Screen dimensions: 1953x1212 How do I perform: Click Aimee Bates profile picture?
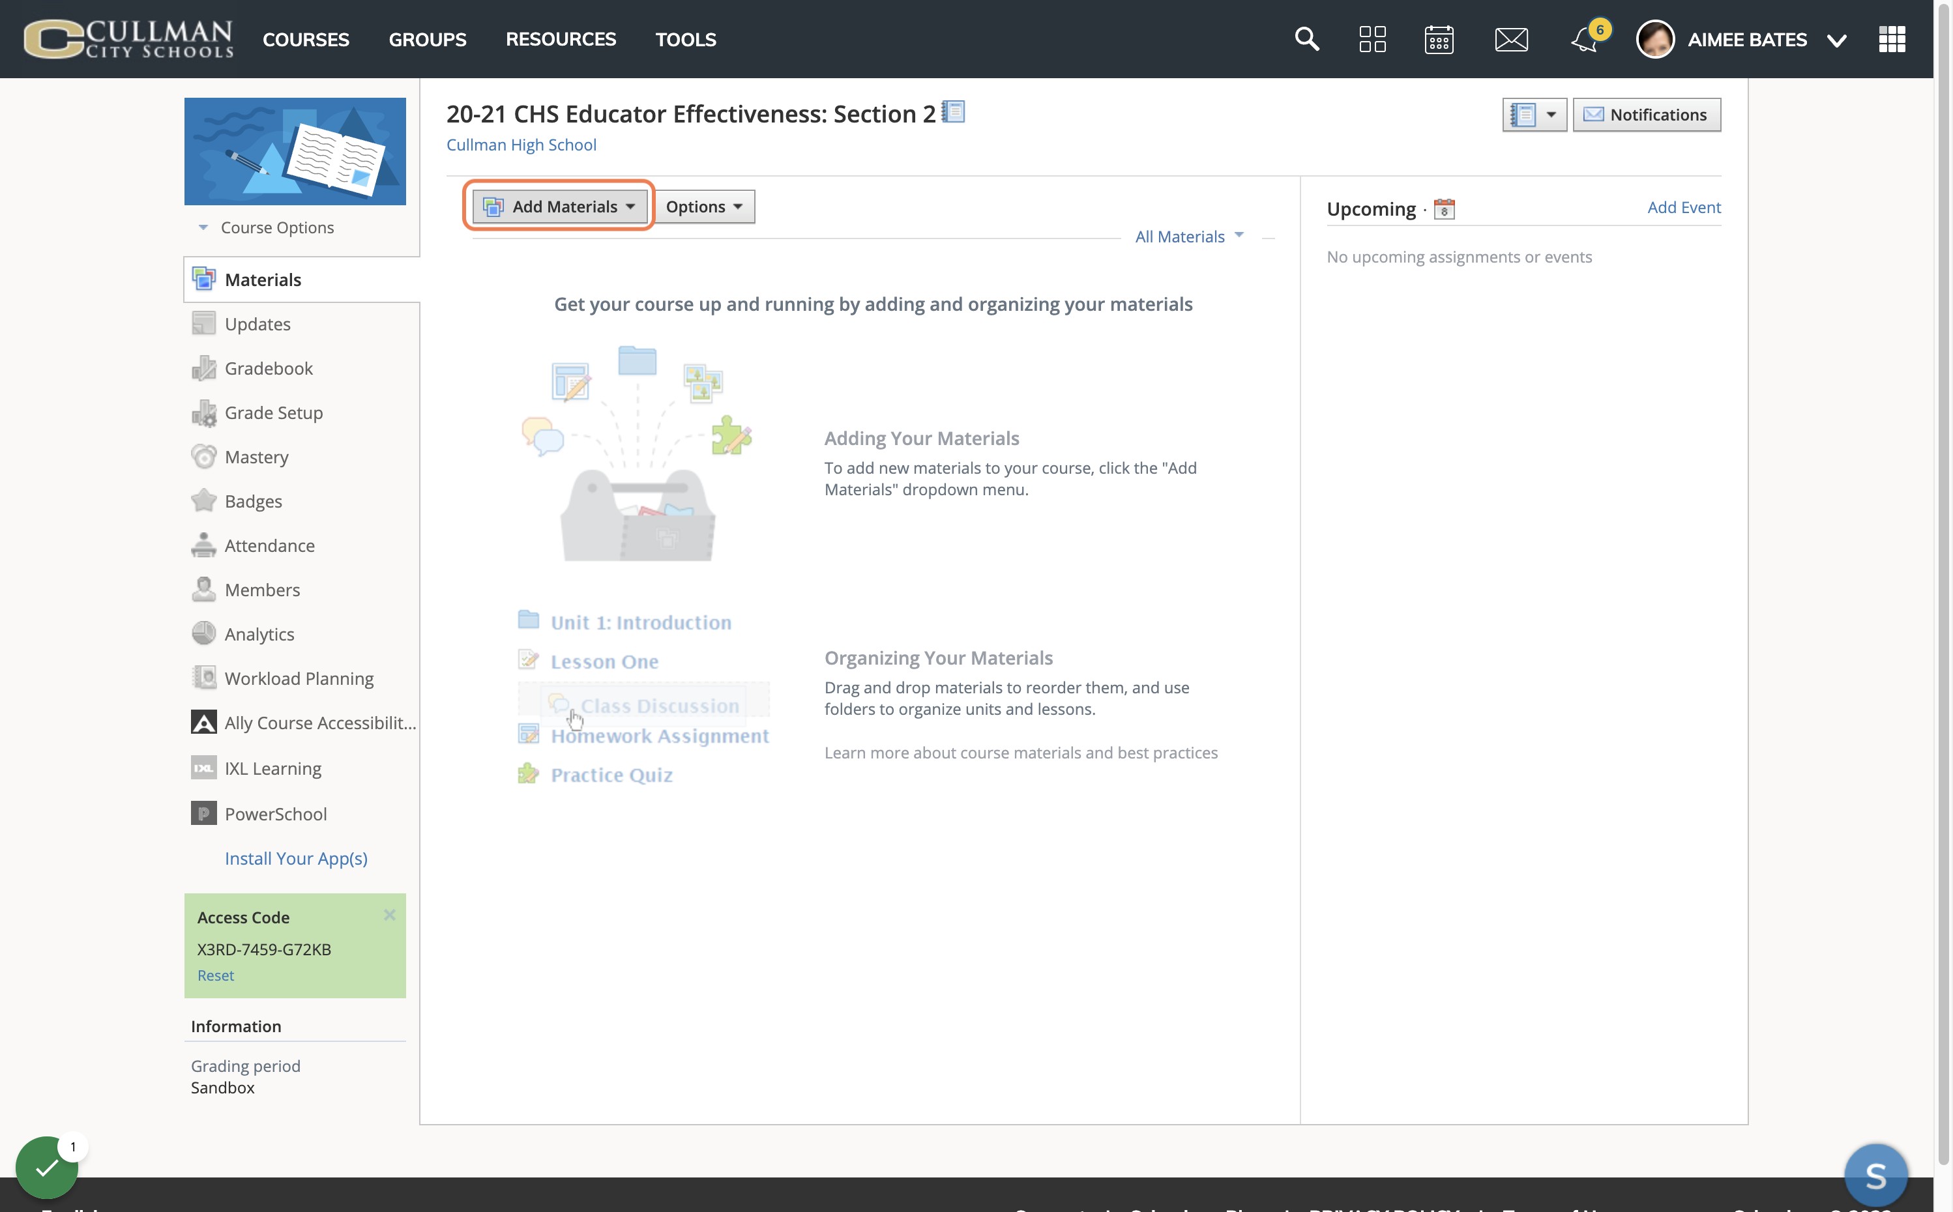click(1656, 38)
